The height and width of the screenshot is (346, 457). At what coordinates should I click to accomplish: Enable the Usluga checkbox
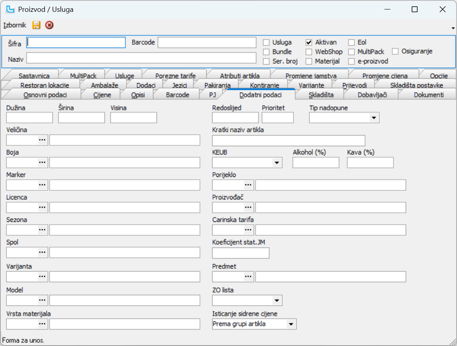coord(267,42)
